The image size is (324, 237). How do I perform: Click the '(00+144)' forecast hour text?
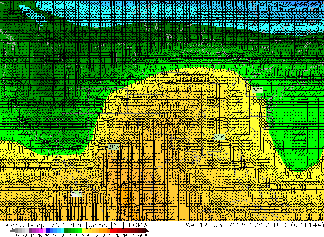tap(307, 225)
